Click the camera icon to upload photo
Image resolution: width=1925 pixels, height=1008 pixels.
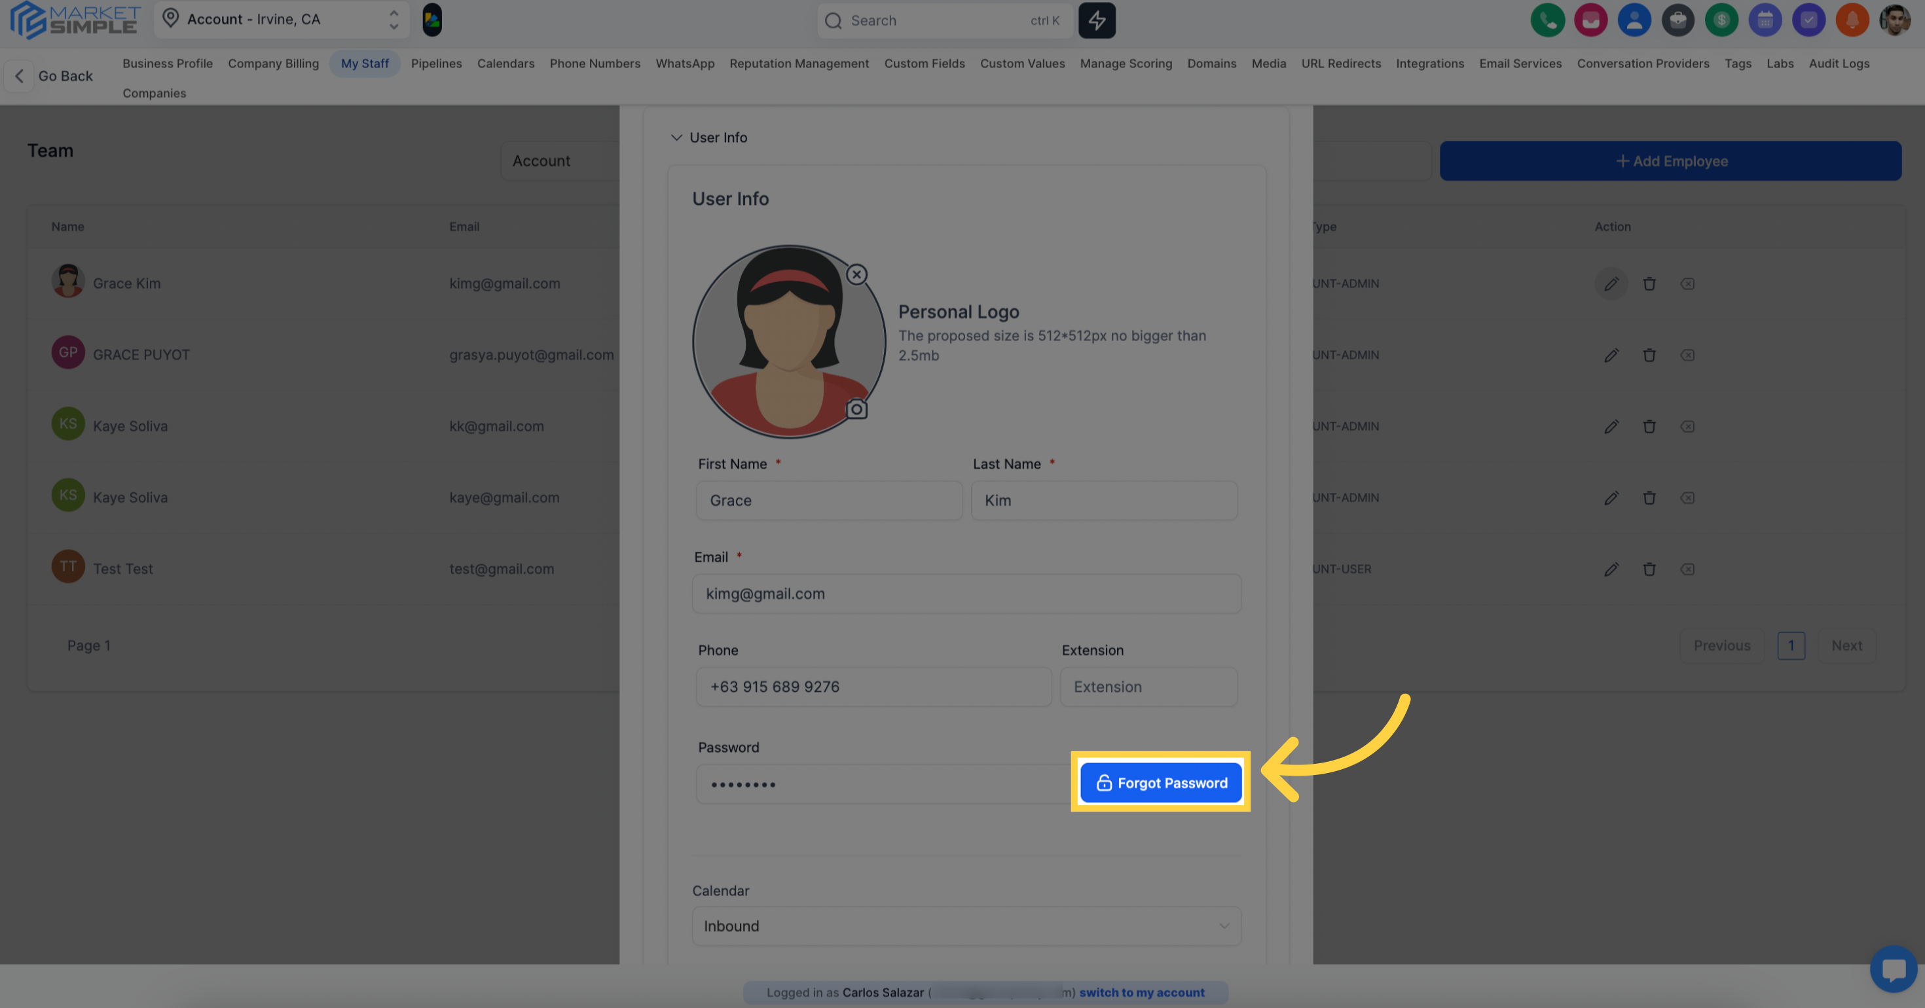pos(856,410)
